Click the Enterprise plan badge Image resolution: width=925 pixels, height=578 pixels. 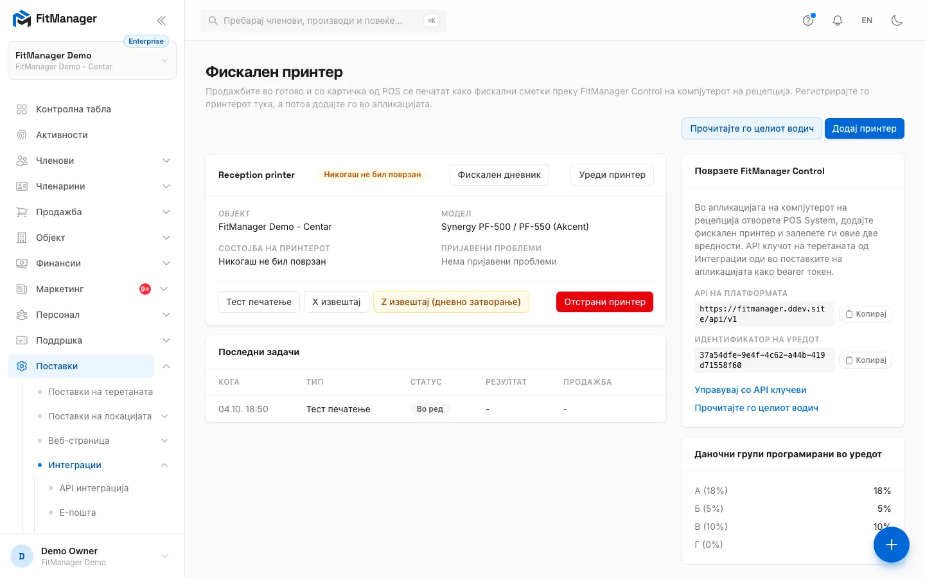tap(146, 41)
